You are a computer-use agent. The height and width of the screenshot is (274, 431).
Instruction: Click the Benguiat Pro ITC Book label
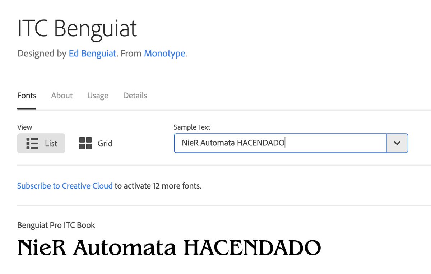coord(56,226)
